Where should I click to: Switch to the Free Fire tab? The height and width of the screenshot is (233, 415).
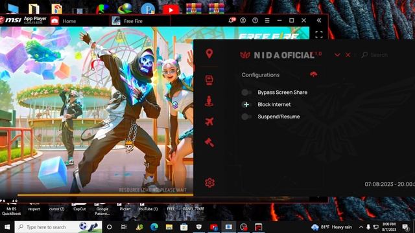(x=140, y=21)
